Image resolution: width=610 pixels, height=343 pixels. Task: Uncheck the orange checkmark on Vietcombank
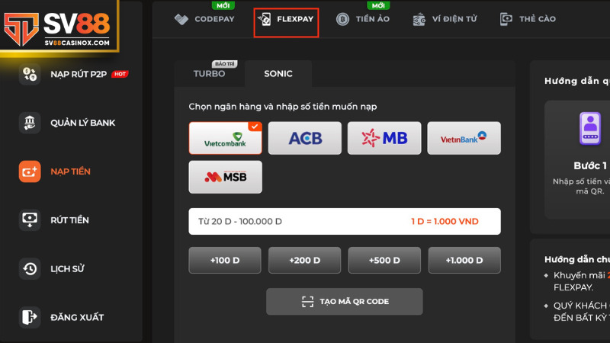pyautogui.click(x=255, y=127)
